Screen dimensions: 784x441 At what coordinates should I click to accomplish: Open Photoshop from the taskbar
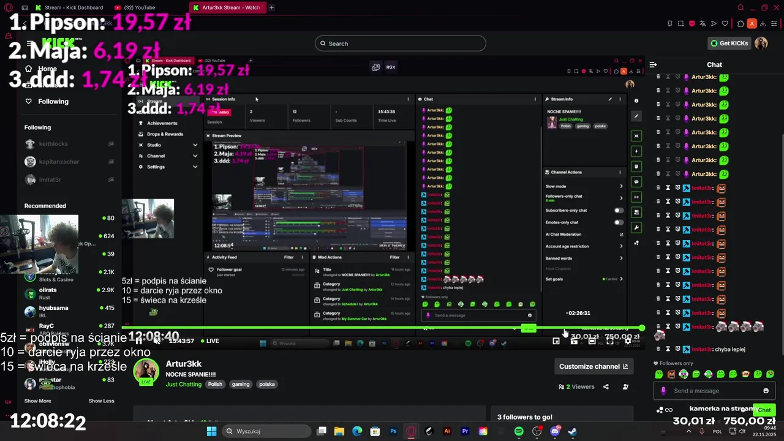coord(393,431)
